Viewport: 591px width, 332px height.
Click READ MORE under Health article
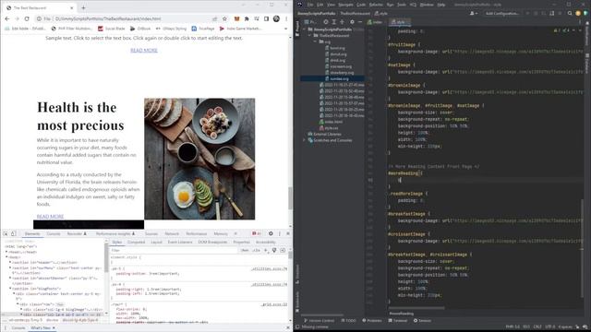click(x=50, y=216)
